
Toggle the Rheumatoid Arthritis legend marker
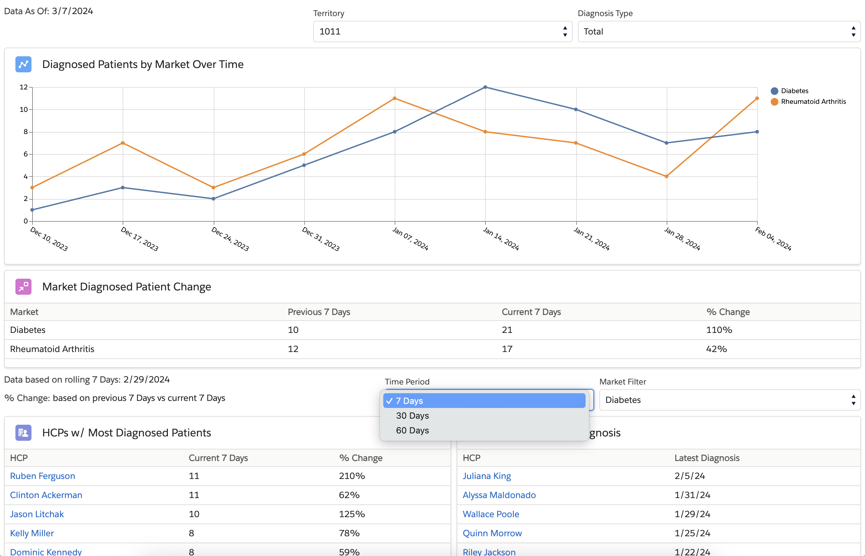[x=775, y=102]
